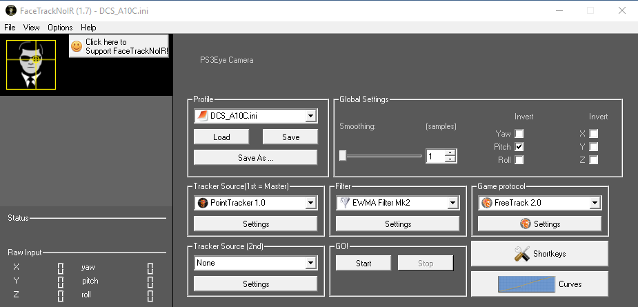This screenshot has width=638, height=307.
Task: Increase the smoothing samples with the up arrow
Action: (450, 152)
